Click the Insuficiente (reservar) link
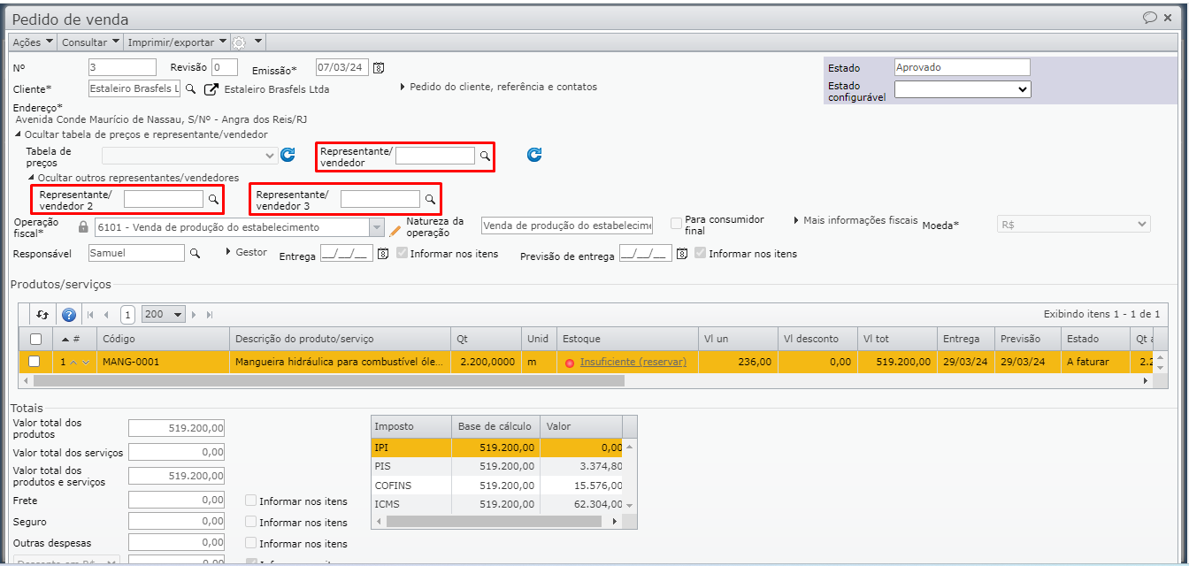 pos(633,362)
